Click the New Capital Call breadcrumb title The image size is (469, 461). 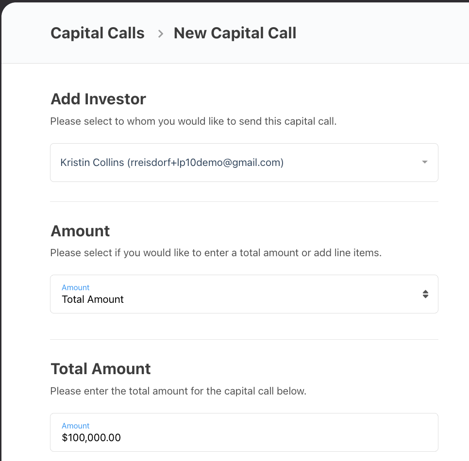235,33
